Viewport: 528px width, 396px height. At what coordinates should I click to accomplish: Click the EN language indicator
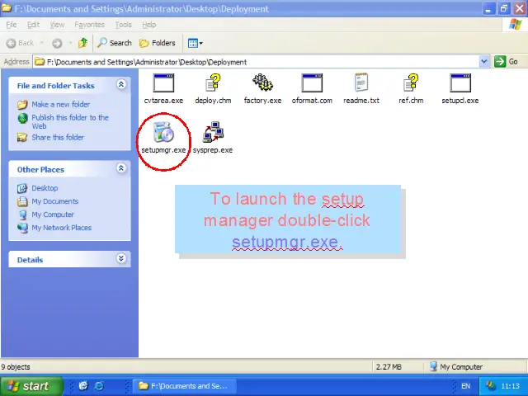coord(466,386)
